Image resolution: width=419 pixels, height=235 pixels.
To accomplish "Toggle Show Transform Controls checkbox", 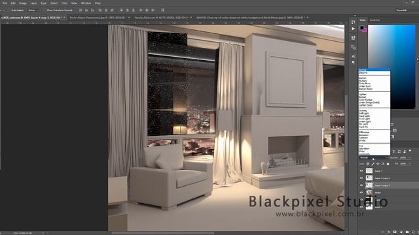I will point(45,10).
